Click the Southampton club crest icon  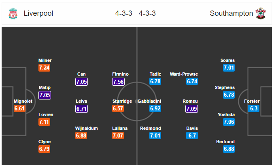pyautogui.click(x=260, y=13)
